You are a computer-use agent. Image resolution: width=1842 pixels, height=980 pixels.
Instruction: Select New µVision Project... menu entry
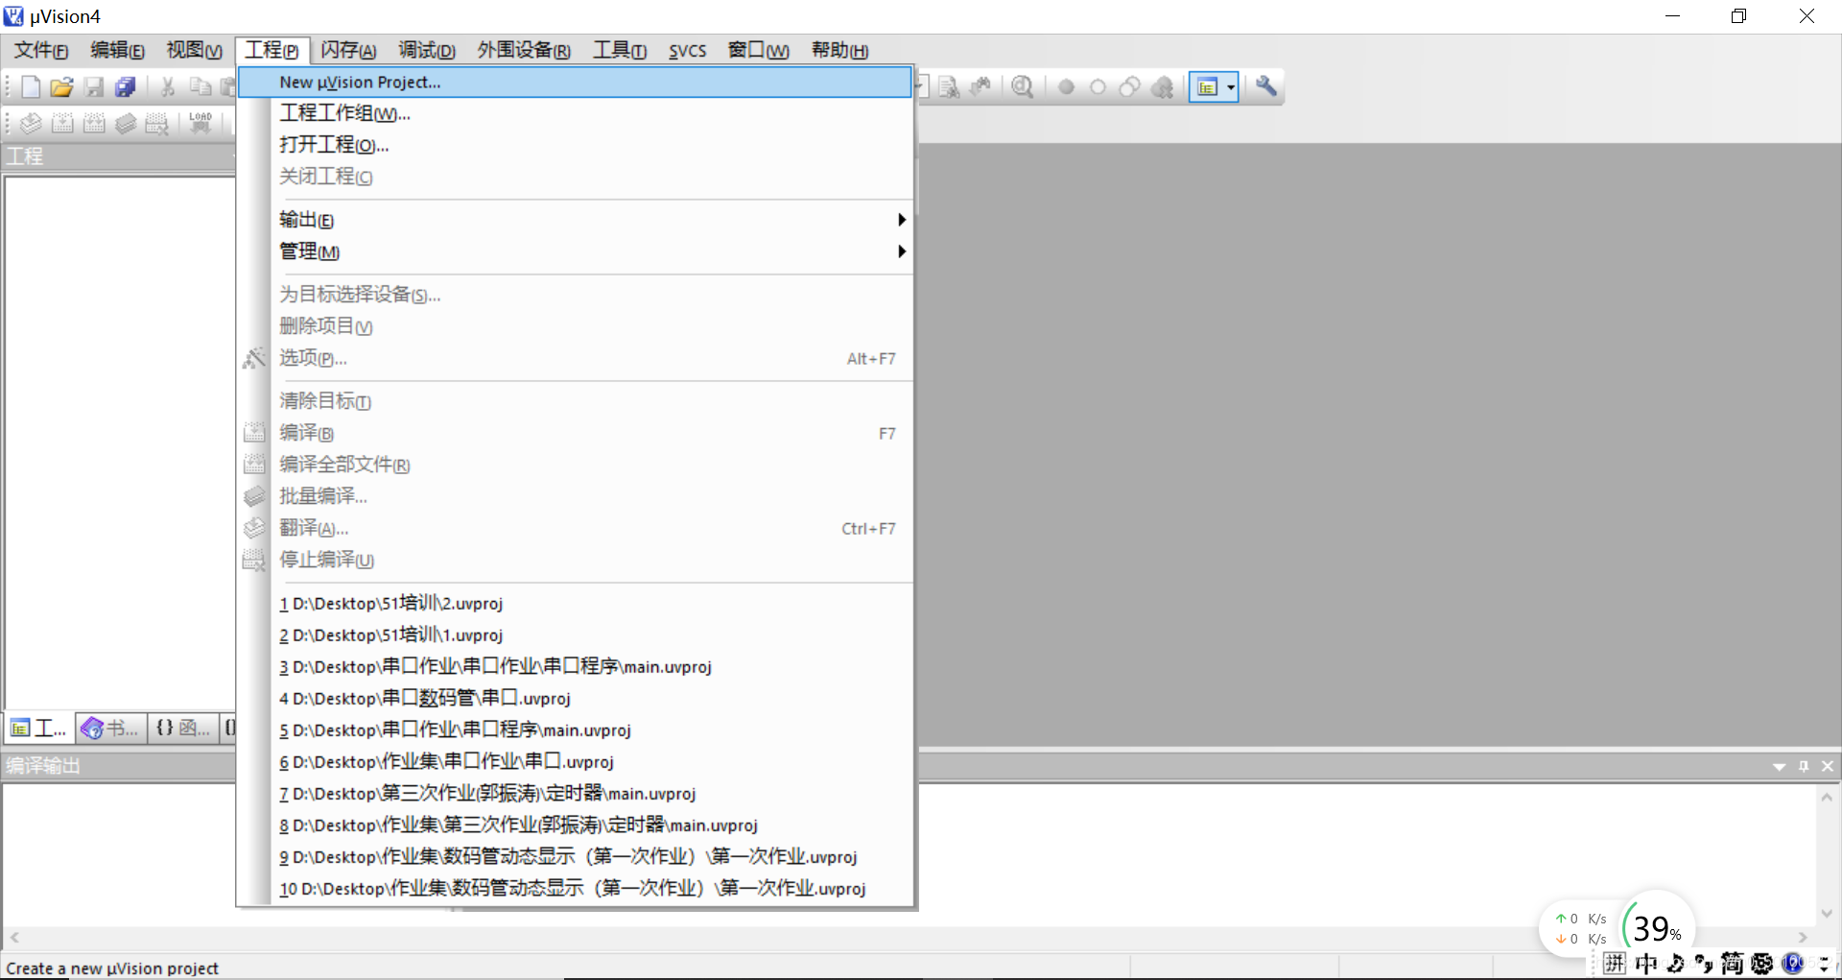(x=575, y=83)
